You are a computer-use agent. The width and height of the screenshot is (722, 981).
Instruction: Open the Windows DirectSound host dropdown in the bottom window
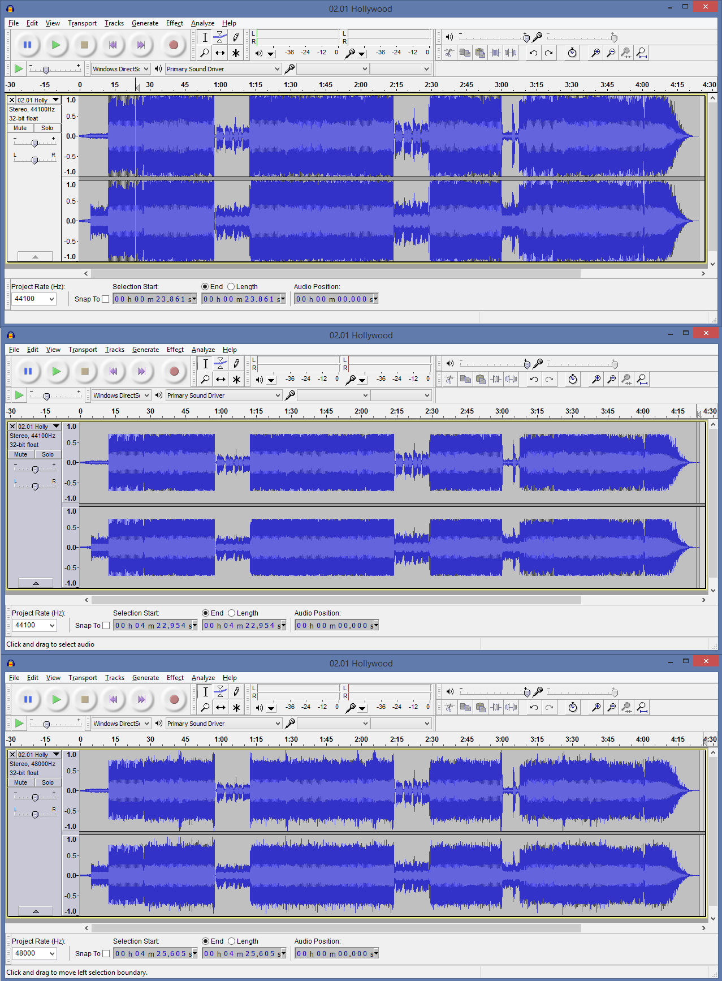(122, 724)
